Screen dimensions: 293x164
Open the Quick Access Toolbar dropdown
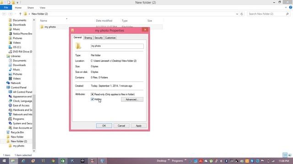pos(17,2)
